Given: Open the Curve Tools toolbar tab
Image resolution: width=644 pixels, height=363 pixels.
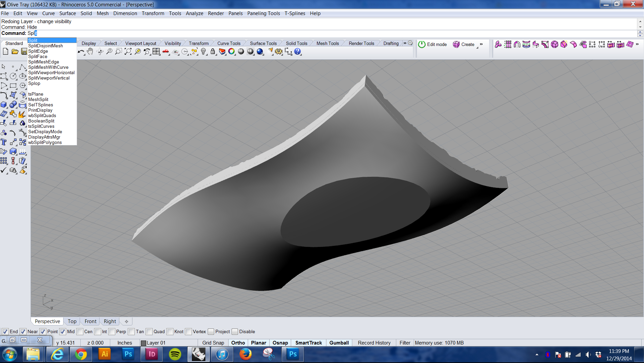Looking at the screenshot, I should click(x=229, y=43).
